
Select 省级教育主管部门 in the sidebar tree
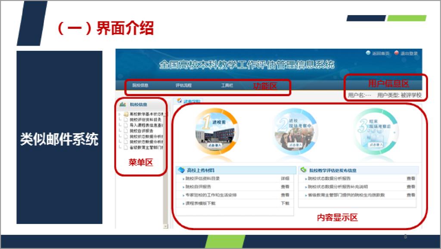tap(146, 147)
